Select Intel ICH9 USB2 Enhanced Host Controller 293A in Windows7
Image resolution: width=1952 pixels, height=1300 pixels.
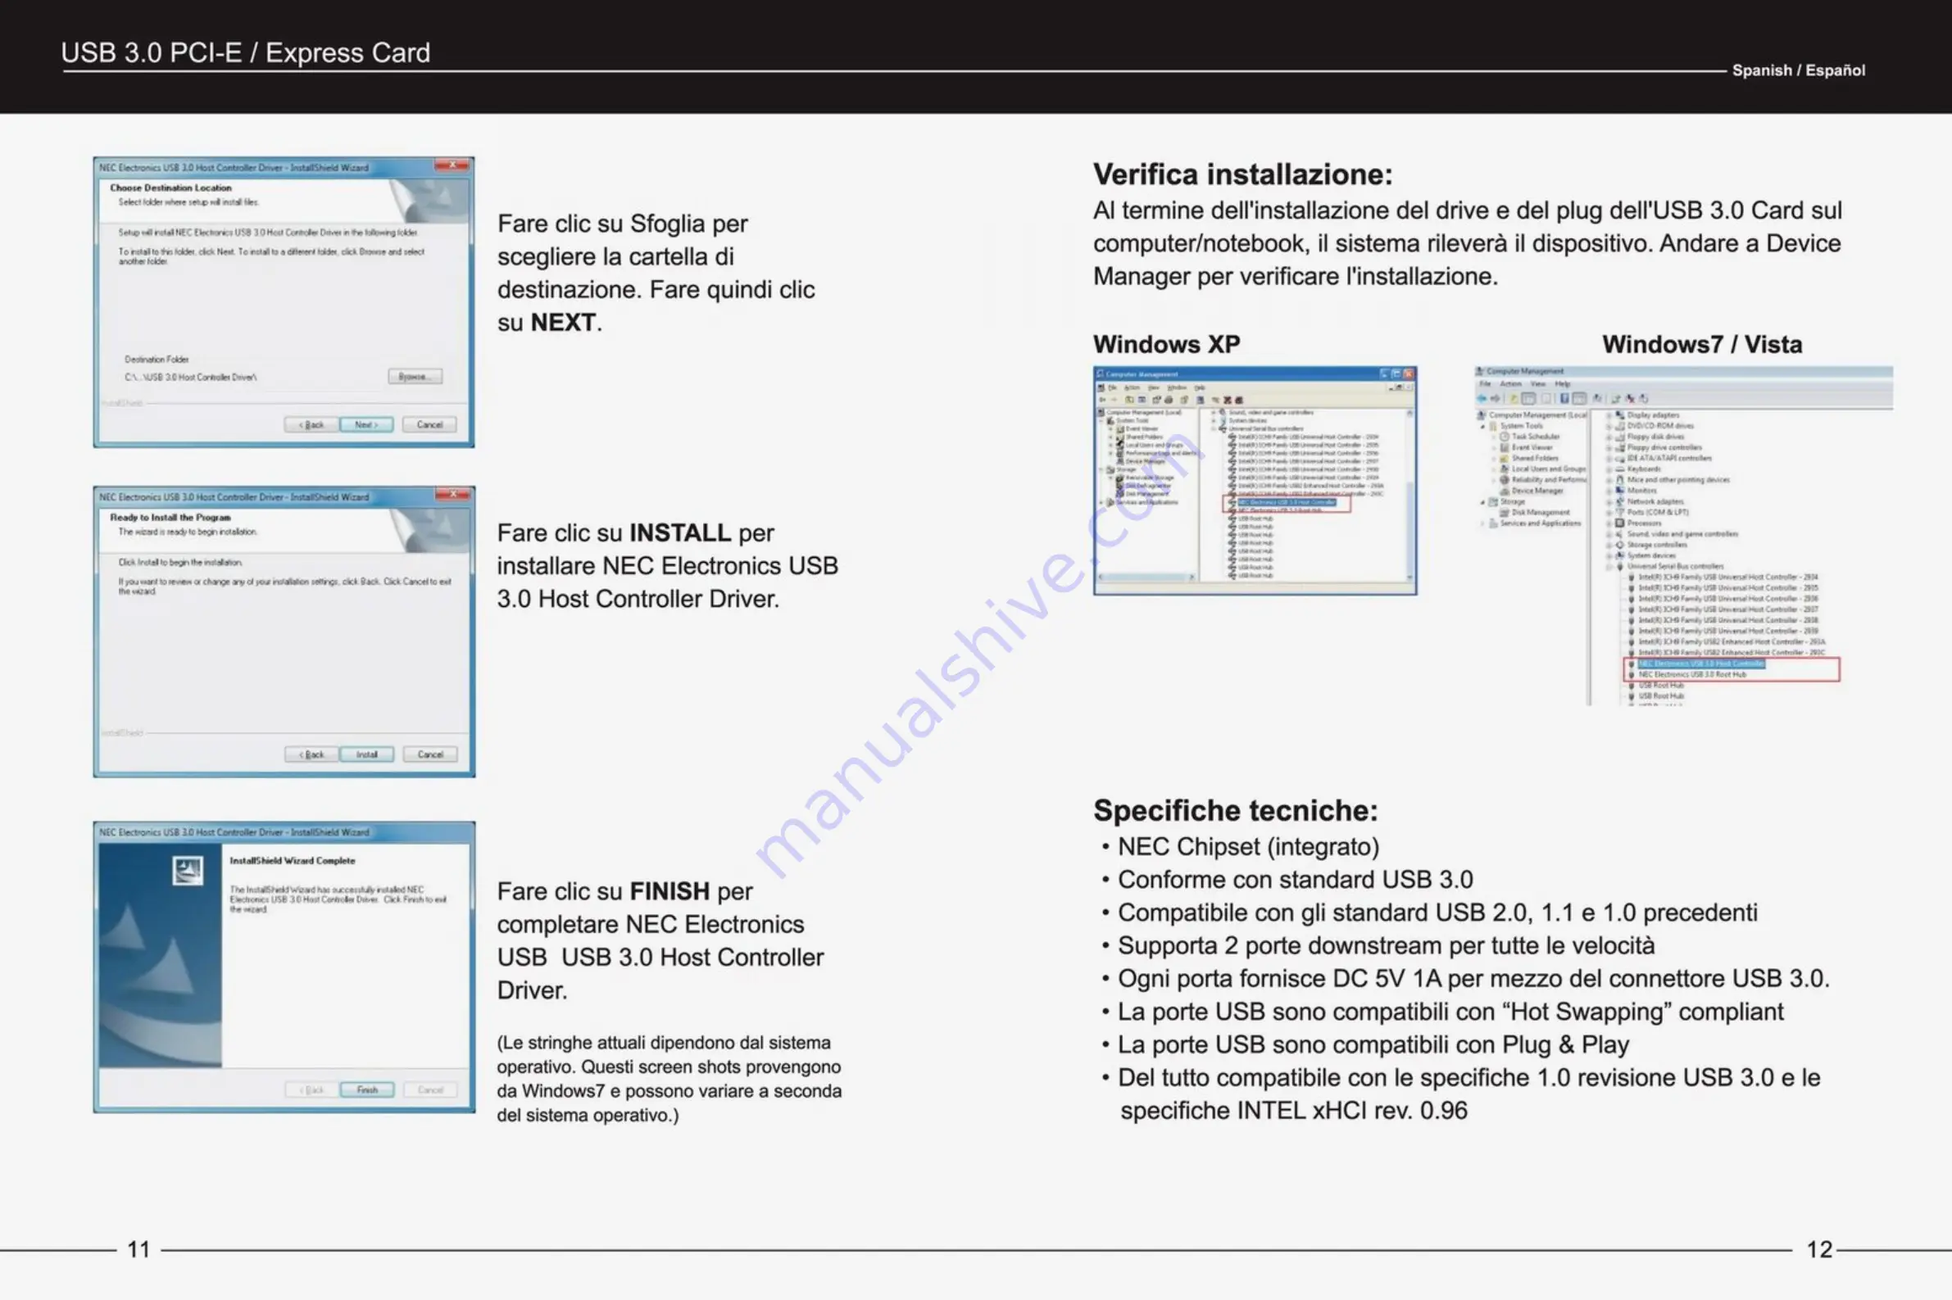click(1732, 641)
